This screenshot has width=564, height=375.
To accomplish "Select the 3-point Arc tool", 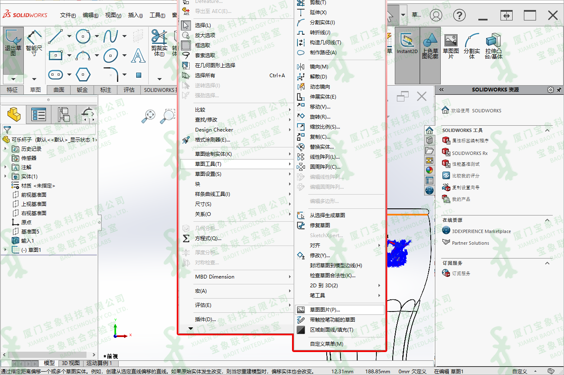I will (83, 55).
